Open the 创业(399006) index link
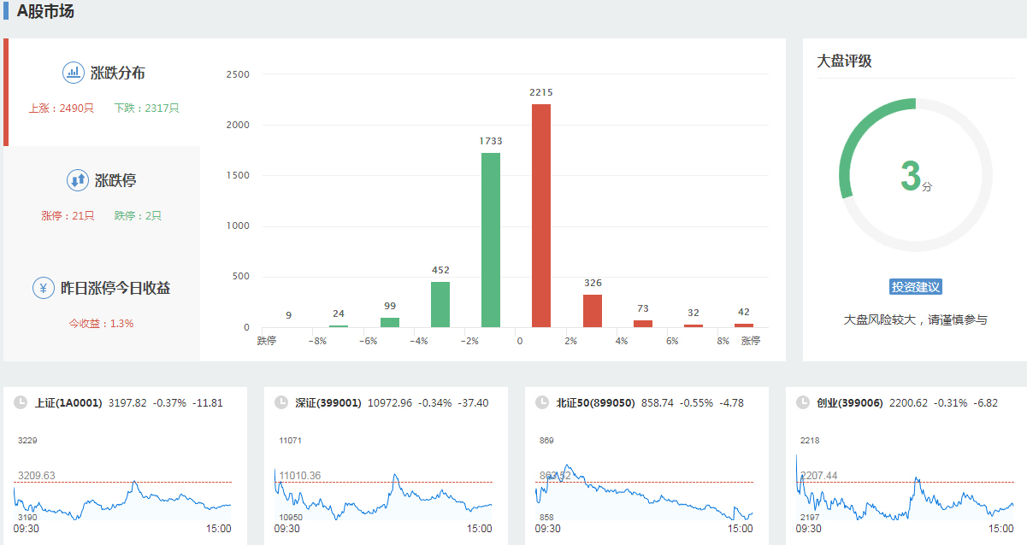1027x545 pixels. (849, 402)
